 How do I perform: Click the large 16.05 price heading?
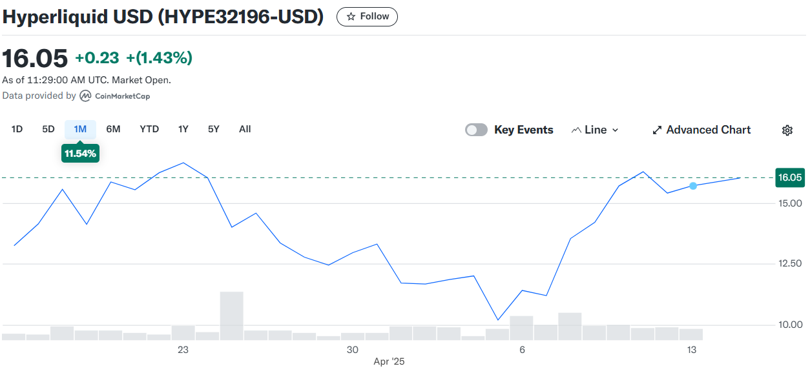[x=35, y=58]
